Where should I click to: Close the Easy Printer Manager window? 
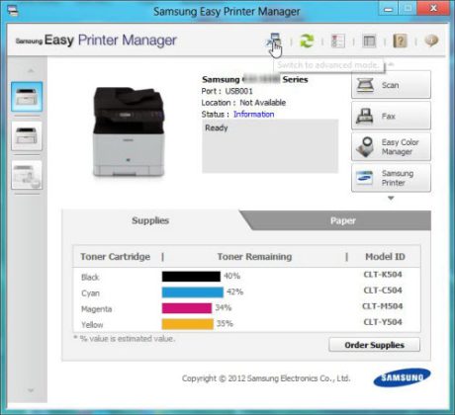click(433, 9)
